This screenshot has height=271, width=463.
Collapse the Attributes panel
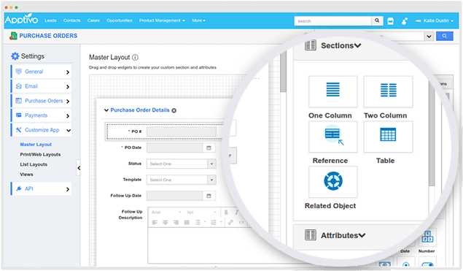(362, 235)
